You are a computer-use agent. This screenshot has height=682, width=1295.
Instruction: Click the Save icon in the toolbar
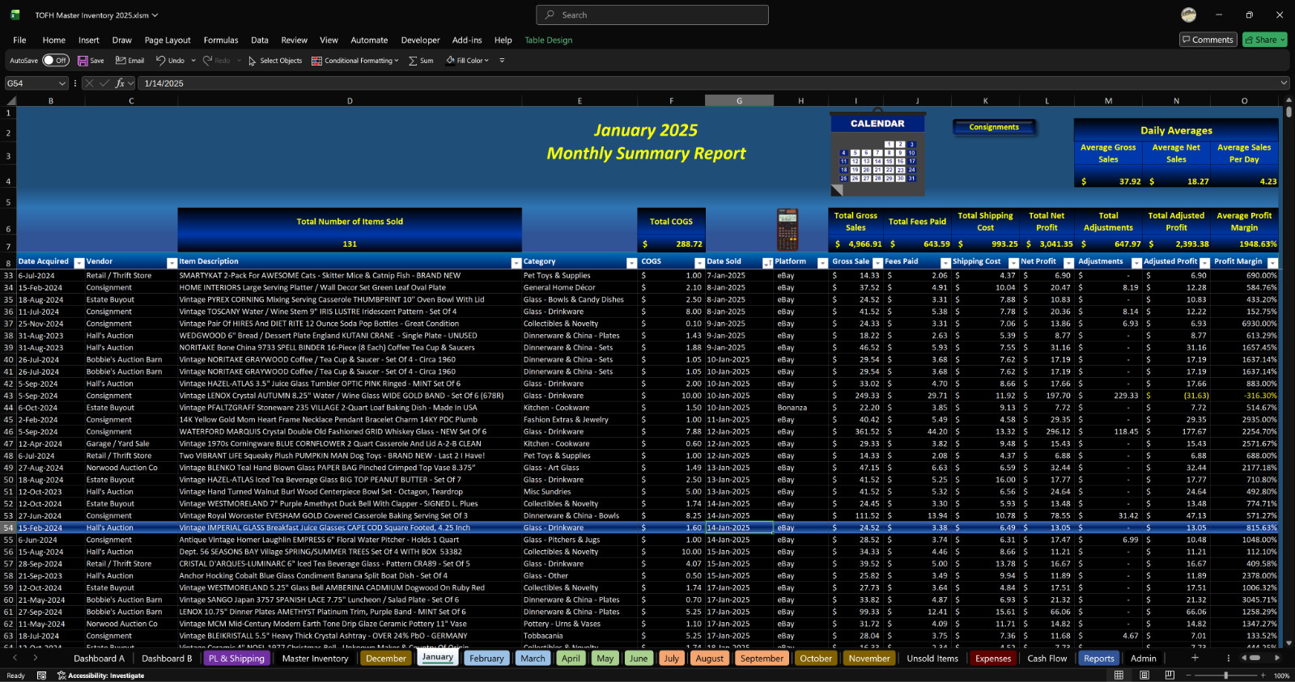(83, 61)
